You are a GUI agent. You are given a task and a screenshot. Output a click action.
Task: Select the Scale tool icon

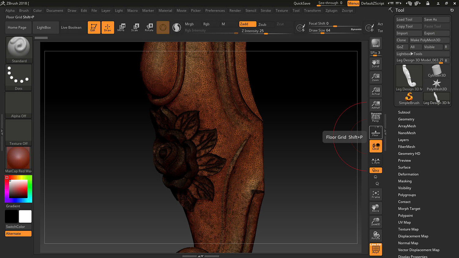click(x=135, y=27)
